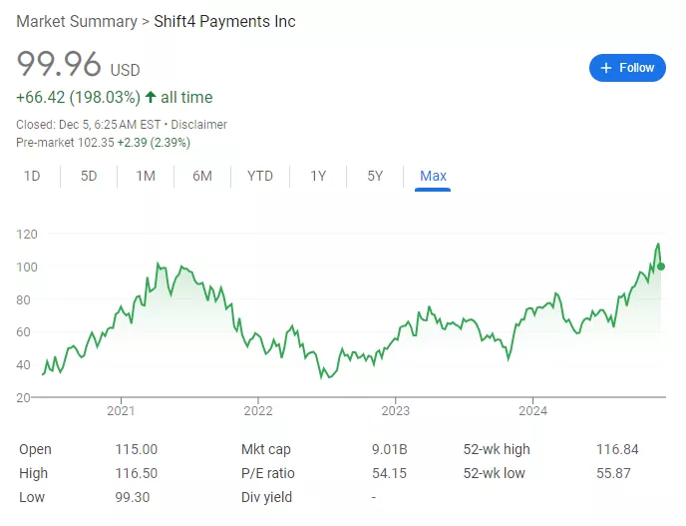
Task: Click the 2022 x-axis label
Action: 258,411
